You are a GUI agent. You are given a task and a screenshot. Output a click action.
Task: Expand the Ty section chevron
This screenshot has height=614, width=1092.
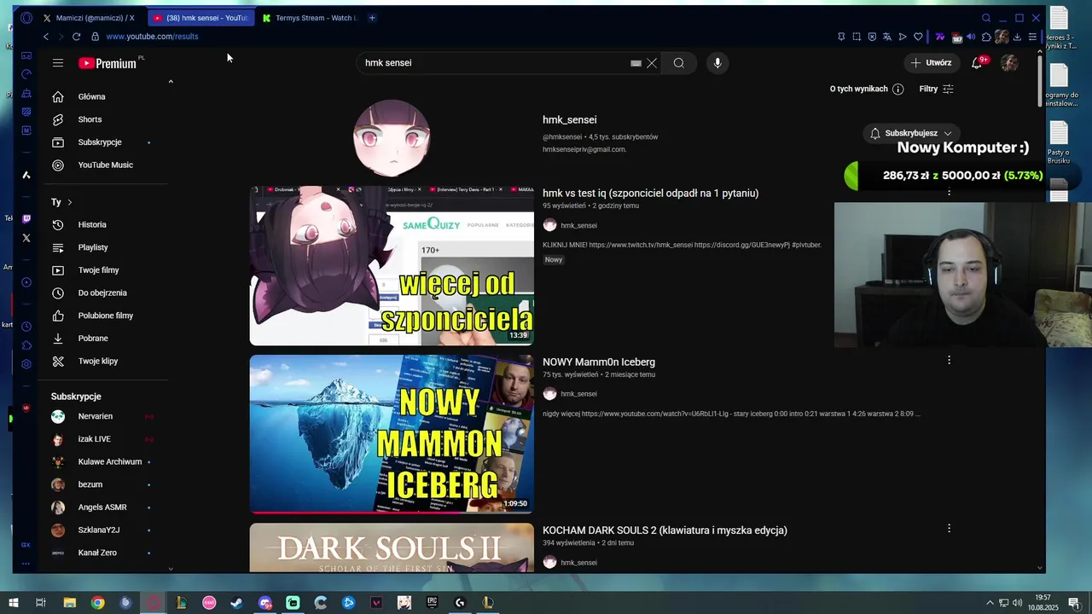pos(70,202)
